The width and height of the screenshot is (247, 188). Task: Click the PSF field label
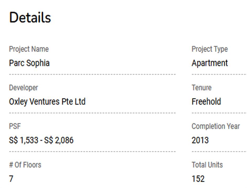click(x=15, y=126)
